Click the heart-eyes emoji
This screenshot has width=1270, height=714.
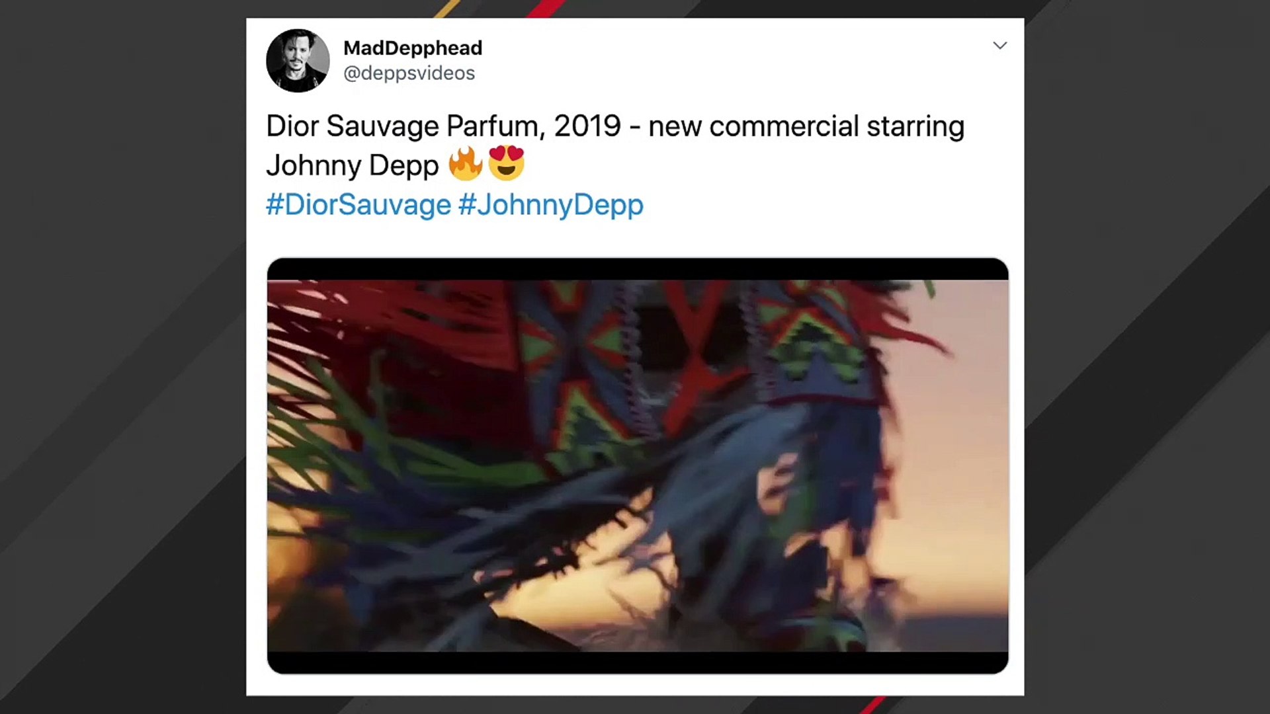coord(506,163)
